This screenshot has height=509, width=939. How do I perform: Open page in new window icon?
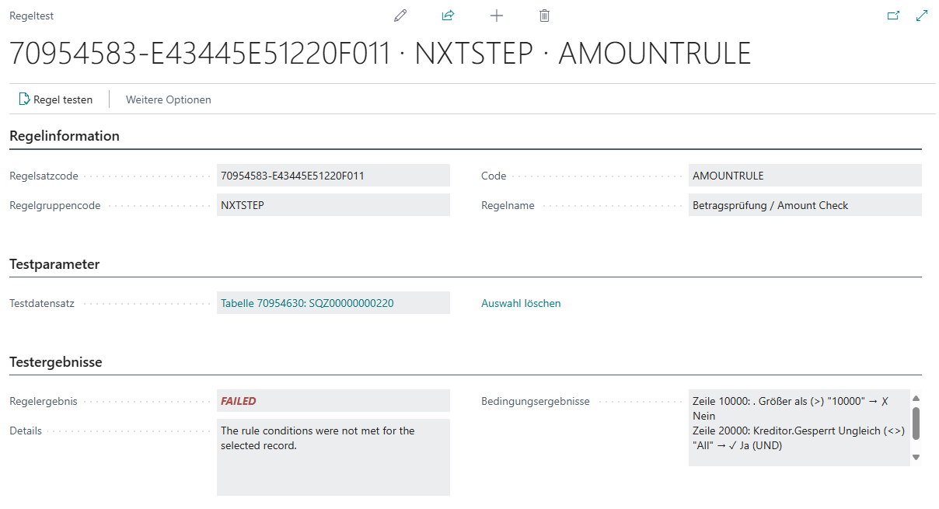pos(893,16)
